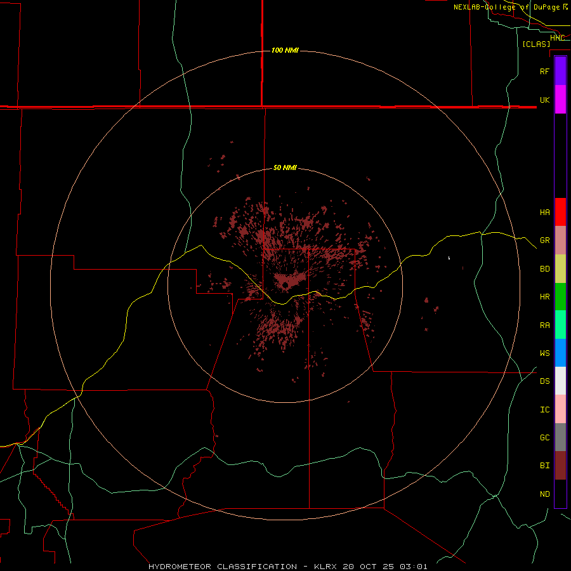Click the HR green legend swatch
571x571 pixels.
(x=560, y=297)
